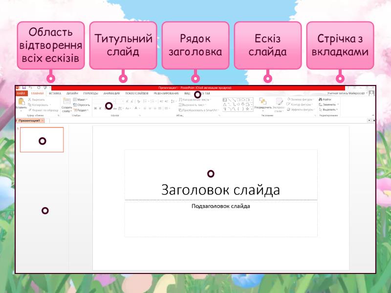Click the Область відтворення всіх ескізів label
This screenshot has width=391, height=293.
click(51, 45)
